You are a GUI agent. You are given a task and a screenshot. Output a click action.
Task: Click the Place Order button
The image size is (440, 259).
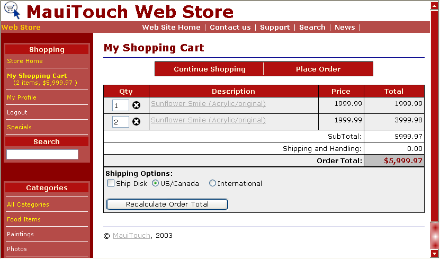pos(318,69)
